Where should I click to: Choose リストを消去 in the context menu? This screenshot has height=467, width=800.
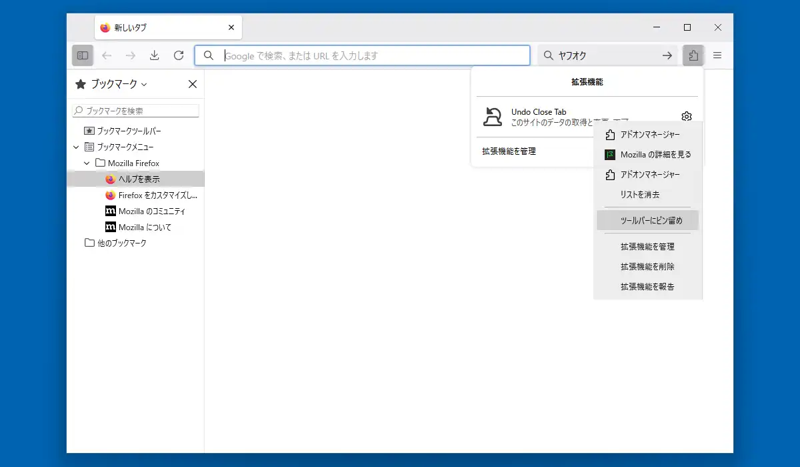point(647,195)
